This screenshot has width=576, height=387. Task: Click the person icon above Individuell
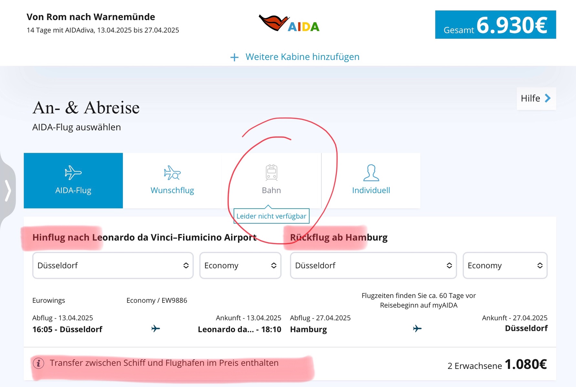coord(371,173)
